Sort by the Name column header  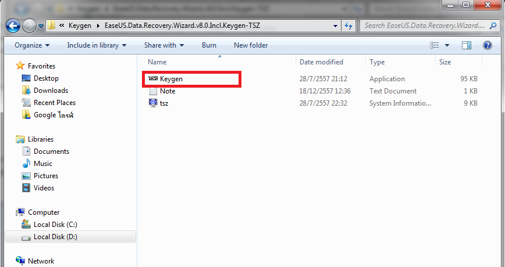[x=157, y=62]
